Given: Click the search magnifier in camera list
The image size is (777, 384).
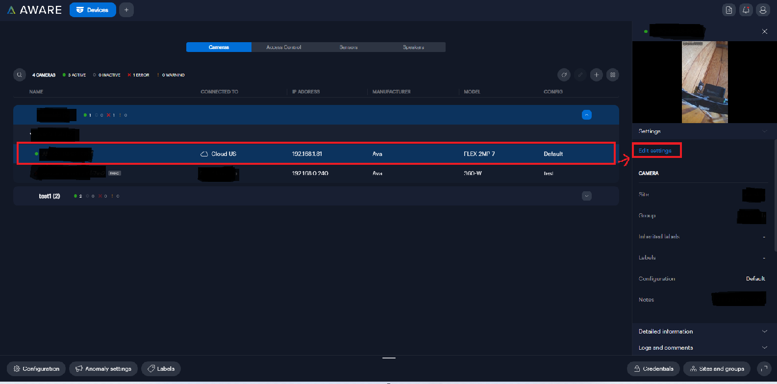Looking at the screenshot, I should [x=20, y=75].
